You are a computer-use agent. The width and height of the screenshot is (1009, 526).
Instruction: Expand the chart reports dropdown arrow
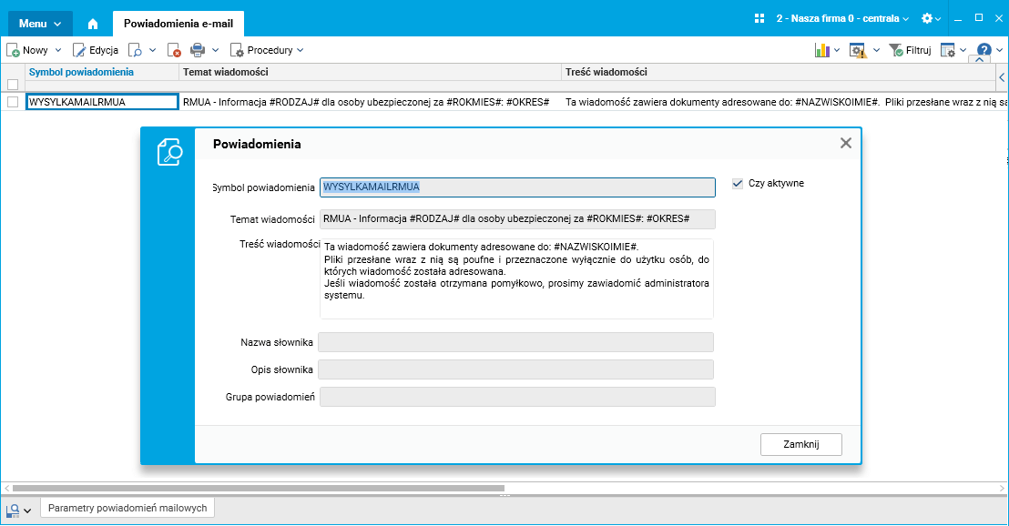(x=837, y=50)
